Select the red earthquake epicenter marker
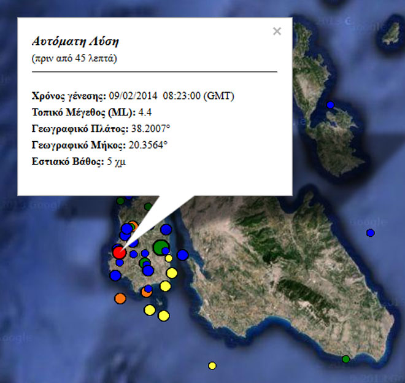Viewport: 405px width, 383px height. (119, 252)
